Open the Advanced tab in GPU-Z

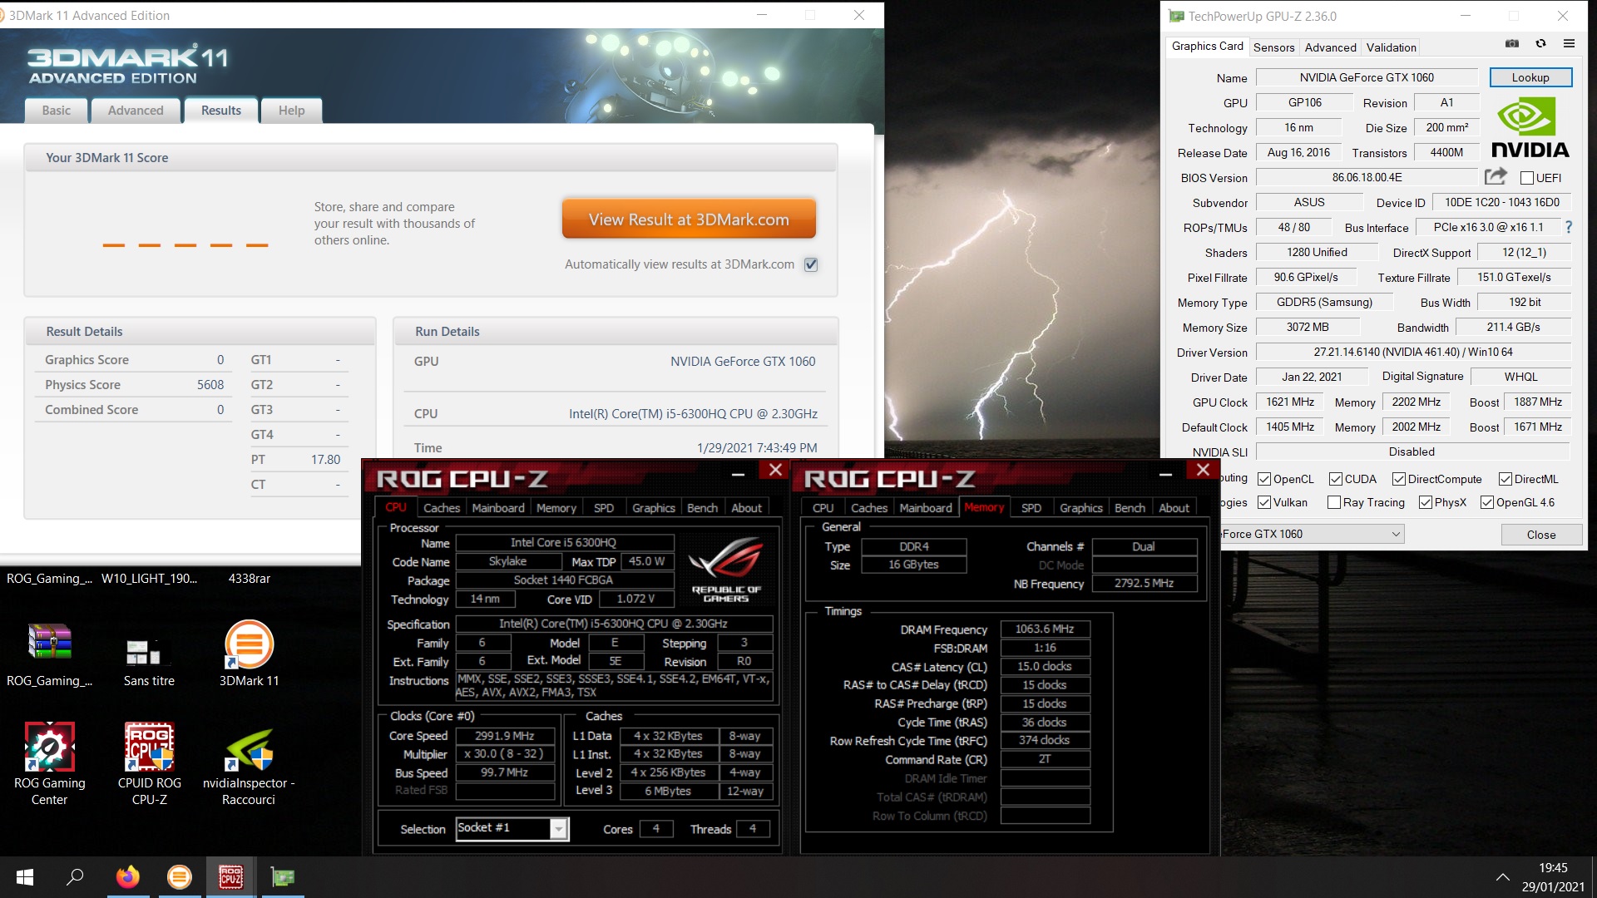(x=1330, y=47)
